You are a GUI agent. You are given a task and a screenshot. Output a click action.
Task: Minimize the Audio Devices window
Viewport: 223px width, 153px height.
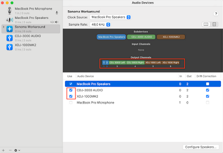point(7,3)
